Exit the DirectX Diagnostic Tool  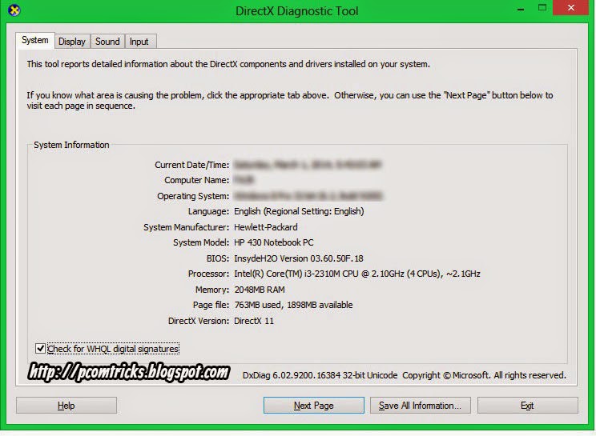pyautogui.click(x=528, y=406)
